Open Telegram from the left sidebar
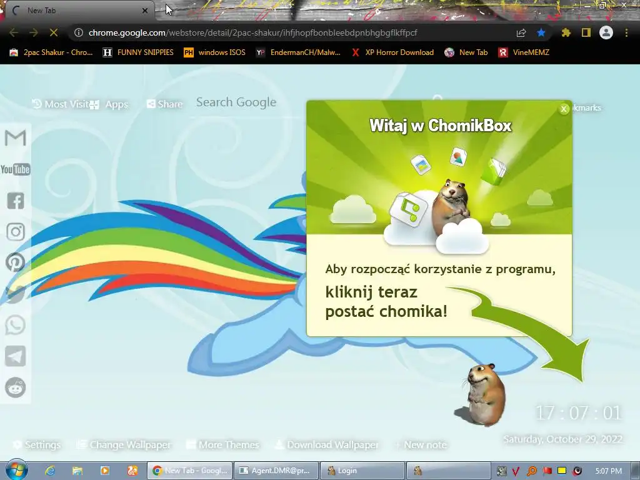 pyautogui.click(x=16, y=356)
